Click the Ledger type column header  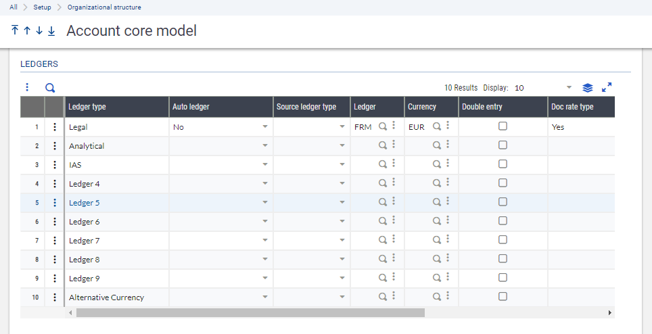(117, 107)
